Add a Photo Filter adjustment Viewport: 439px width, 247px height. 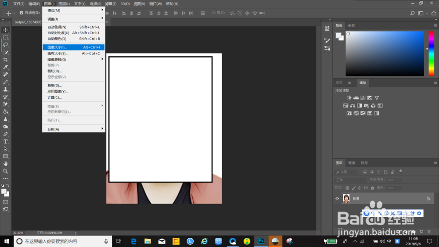tap(366, 106)
